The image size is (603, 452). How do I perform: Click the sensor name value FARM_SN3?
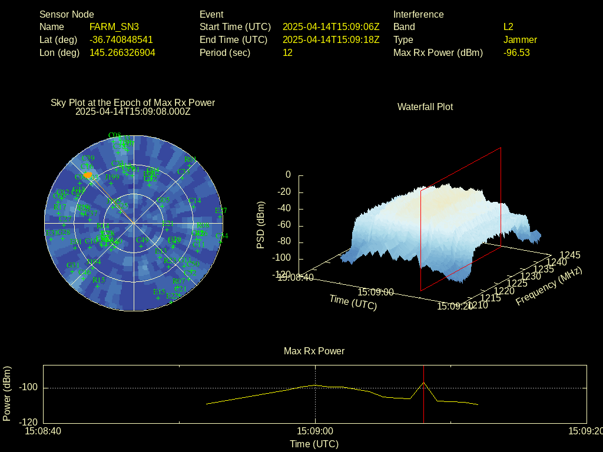point(114,26)
